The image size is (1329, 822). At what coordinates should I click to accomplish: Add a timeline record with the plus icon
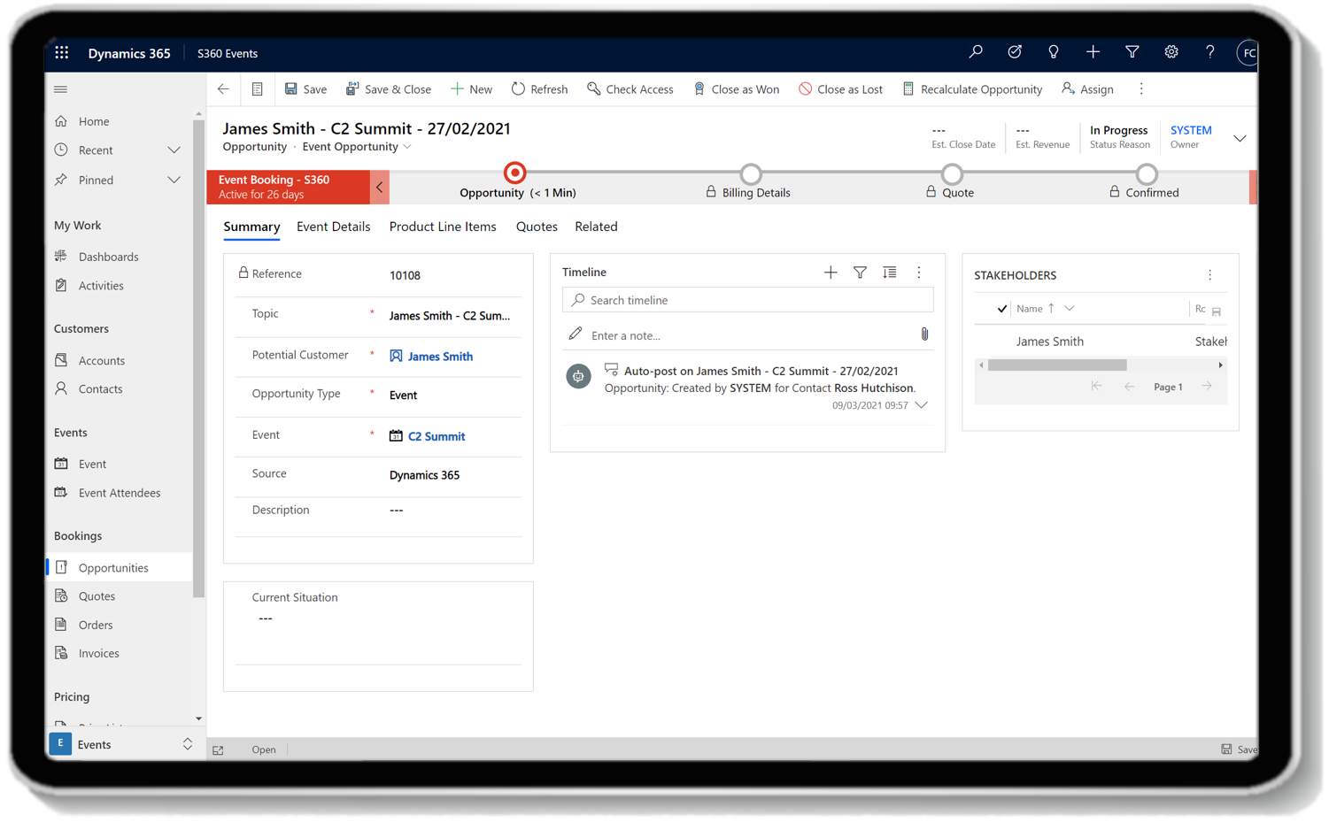[x=830, y=273]
